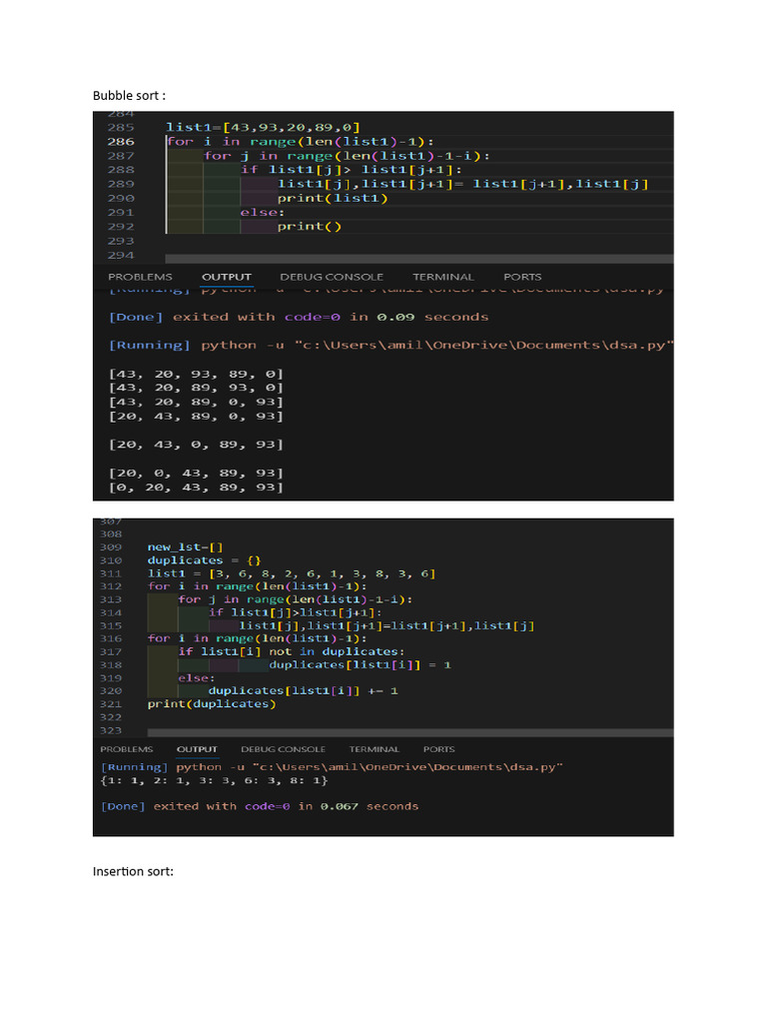Click the 'Bubble sort :' heading
Screen dimensions: 767x1023
[x=129, y=95]
